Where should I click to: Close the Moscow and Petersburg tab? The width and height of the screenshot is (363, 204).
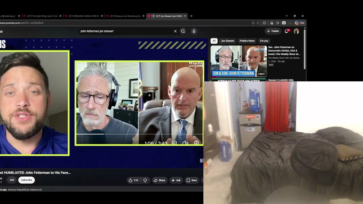point(143,16)
